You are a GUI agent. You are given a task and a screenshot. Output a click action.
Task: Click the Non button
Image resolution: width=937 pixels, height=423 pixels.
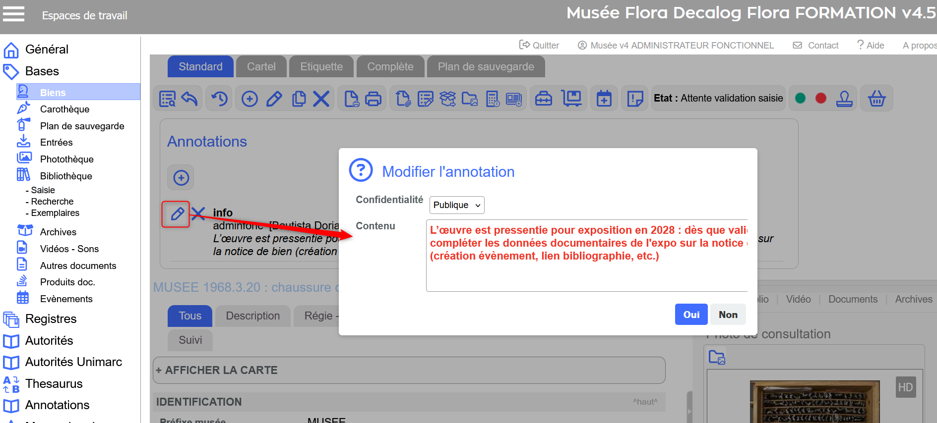click(x=728, y=315)
